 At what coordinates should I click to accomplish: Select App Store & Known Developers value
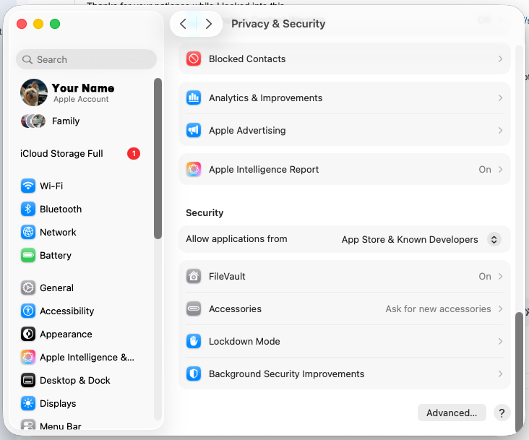coord(410,239)
